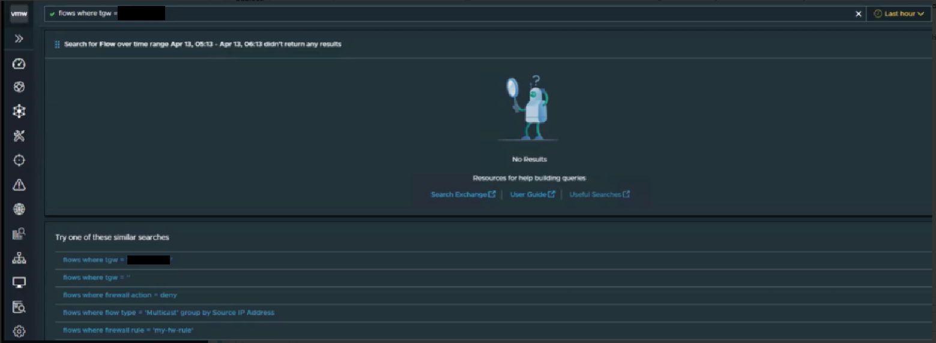Select suggestion flows where firewall rule 'my-fw-rule'
The height and width of the screenshot is (343, 936).
click(128, 330)
